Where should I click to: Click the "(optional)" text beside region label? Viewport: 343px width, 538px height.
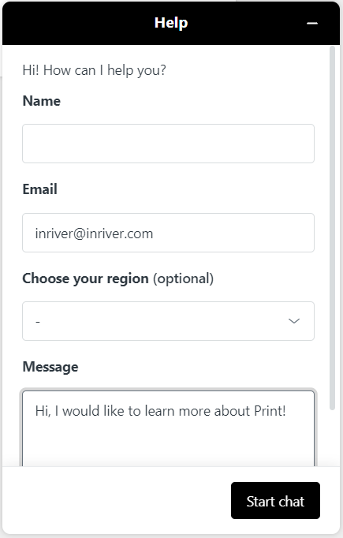[x=183, y=278]
